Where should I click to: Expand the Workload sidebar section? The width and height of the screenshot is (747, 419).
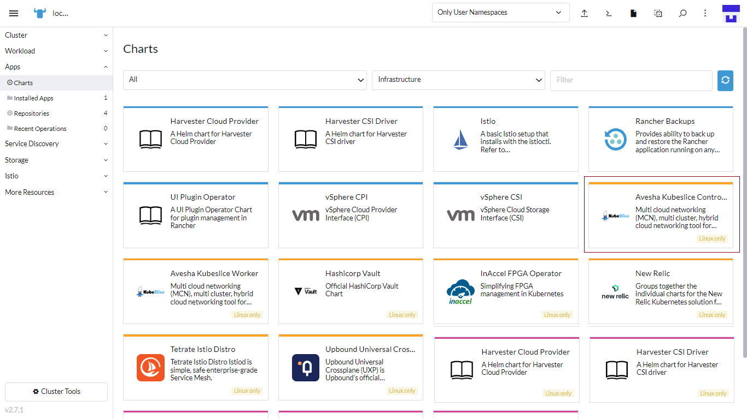(x=56, y=51)
